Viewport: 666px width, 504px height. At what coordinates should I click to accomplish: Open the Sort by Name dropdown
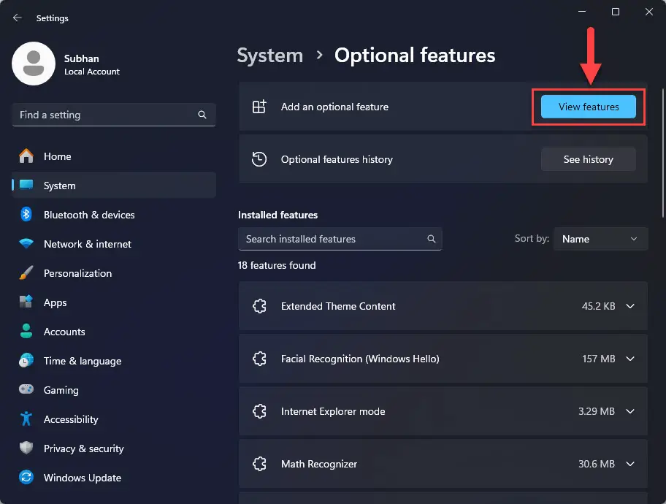click(600, 238)
